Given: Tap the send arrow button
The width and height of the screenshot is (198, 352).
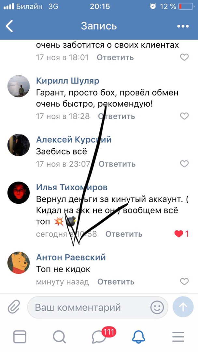Looking at the screenshot, I should tap(183, 307).
